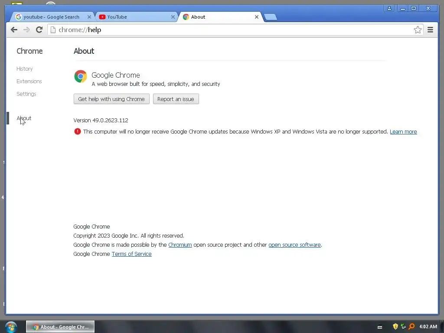This screenshot has width=444, height=333.
Task: Reload the current page
Action: pyautogui.click(x=39, y=30)
